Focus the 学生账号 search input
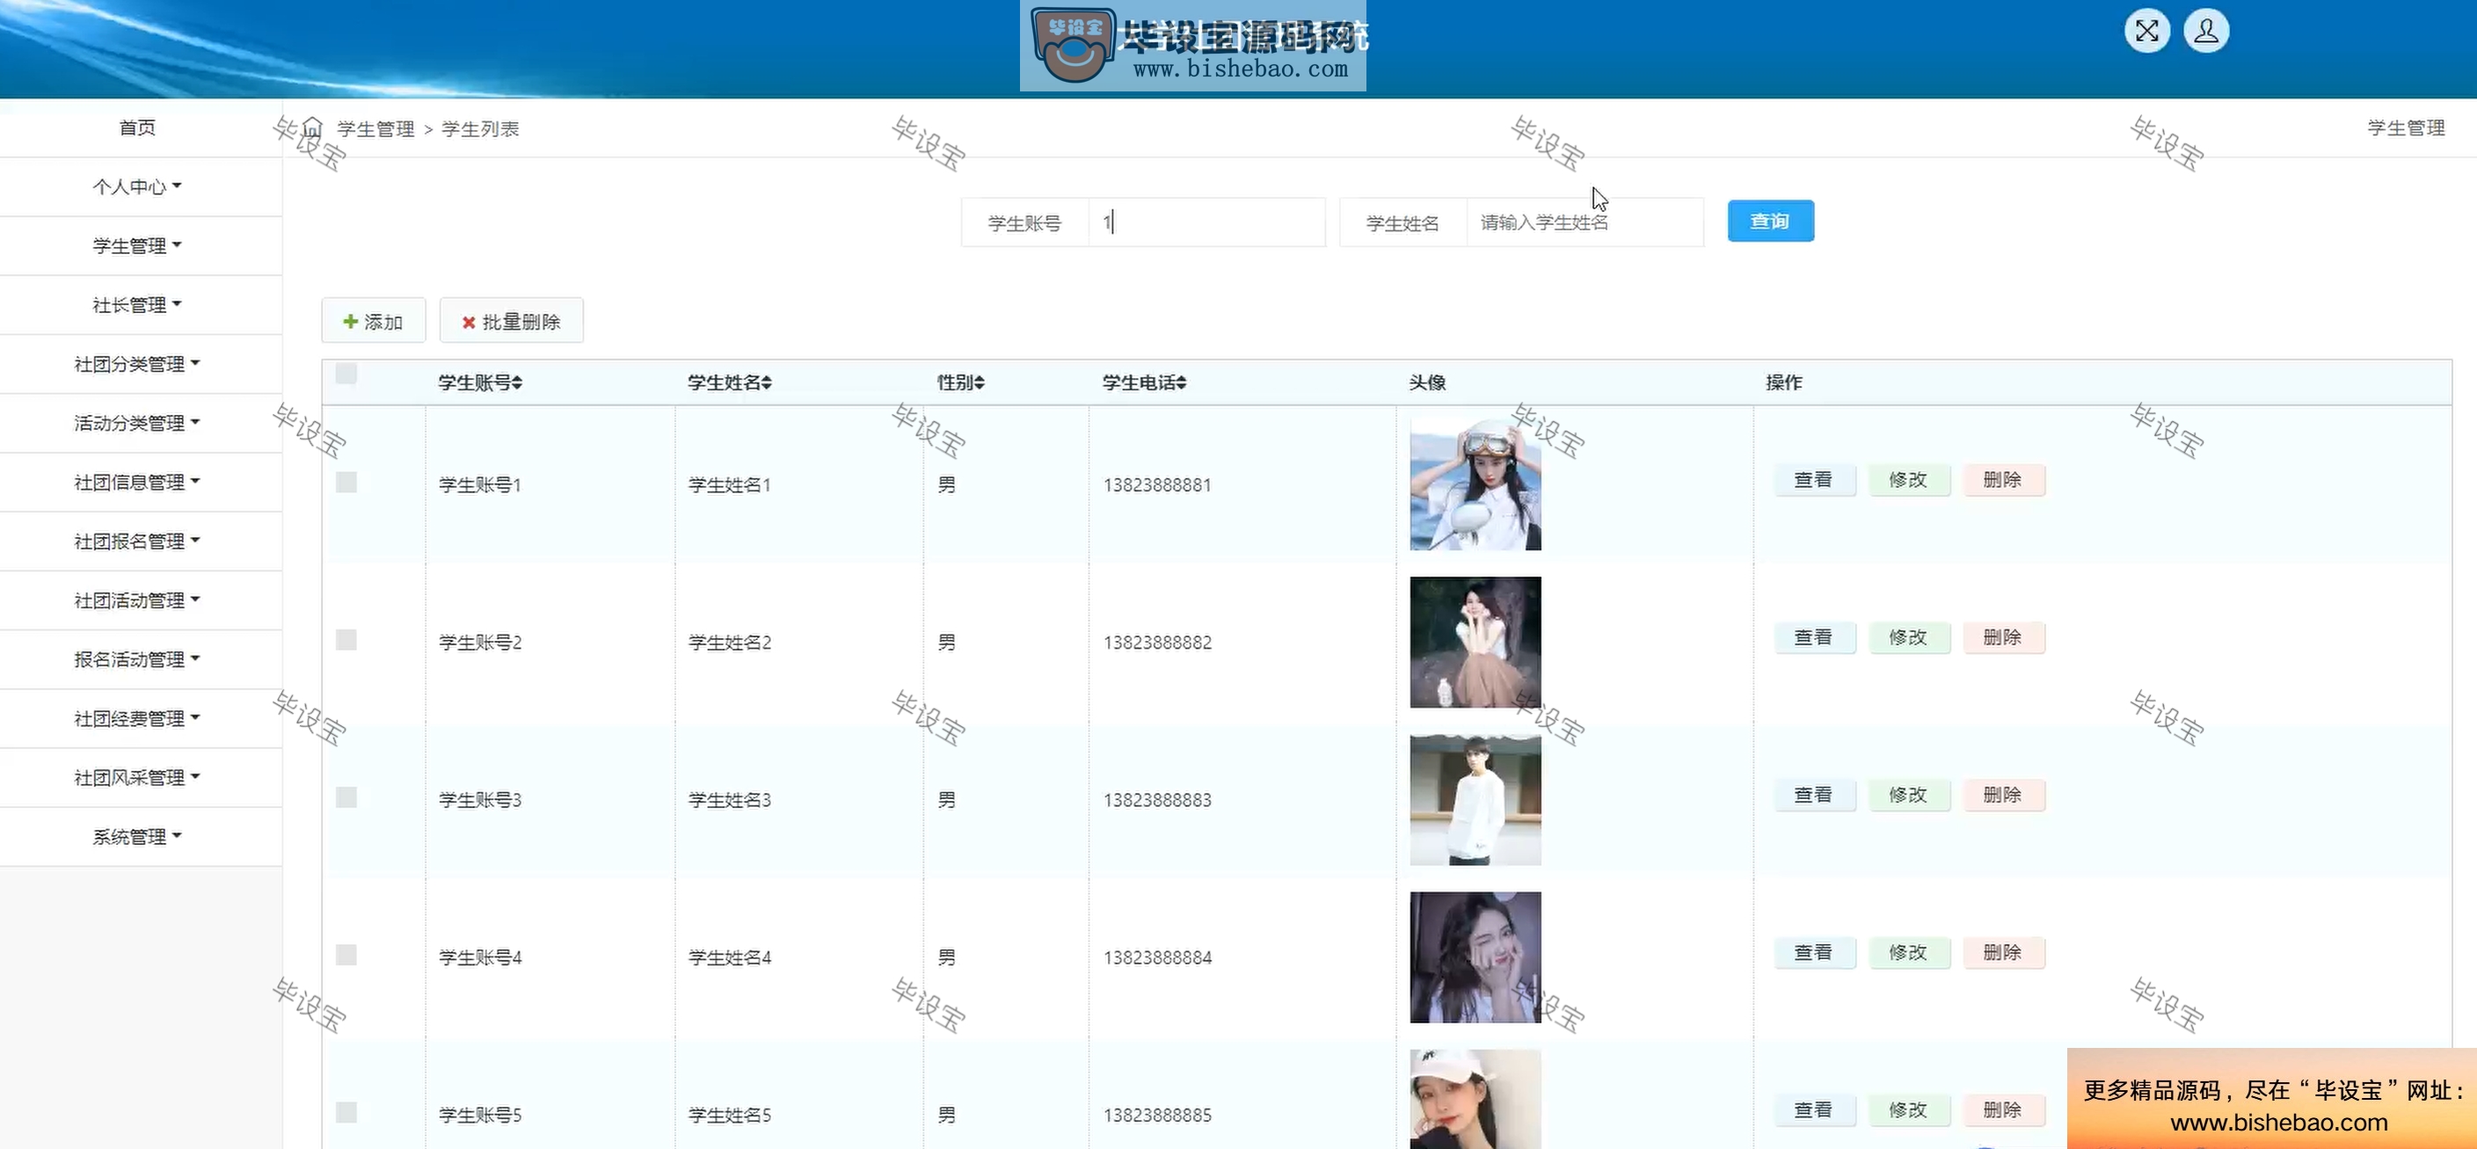The height and width of the screenshot is (1149, 2477). point(1206,222)
